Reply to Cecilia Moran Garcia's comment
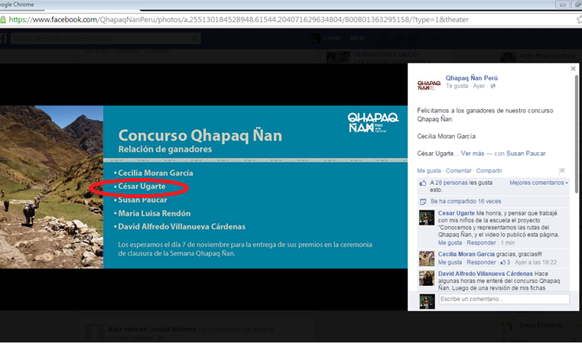The image size is (582, 344). (481, 262)
